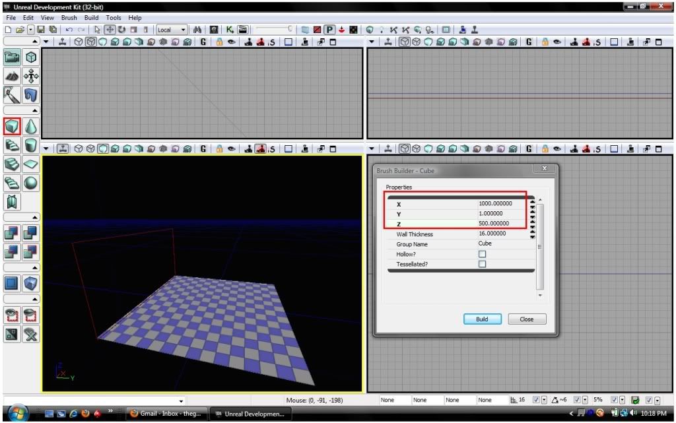Select the Rotate widget tool
The width and height of the screenshot is (676, 423).
point(122,30)
